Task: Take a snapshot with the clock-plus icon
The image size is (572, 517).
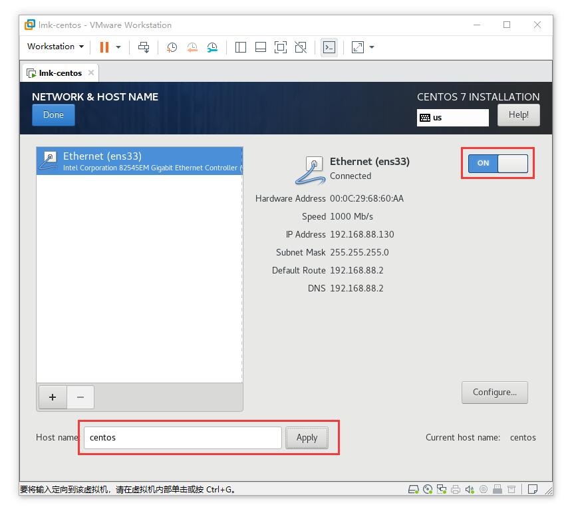Action: click(x=172, y=47)
